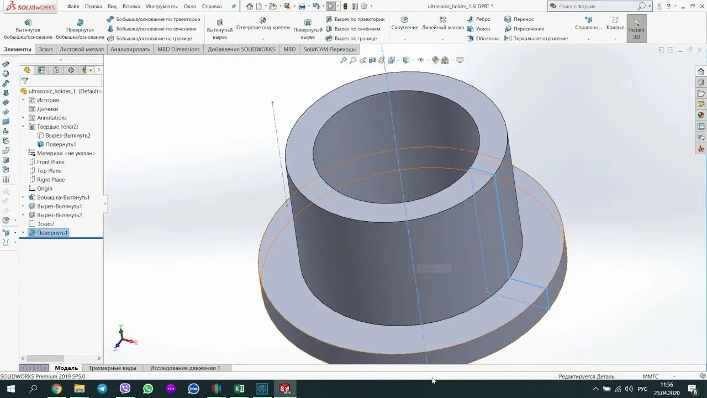This screenshot has height=398, width=707.
Task: Click the Справочная geometry button
Action: [588, 25]
